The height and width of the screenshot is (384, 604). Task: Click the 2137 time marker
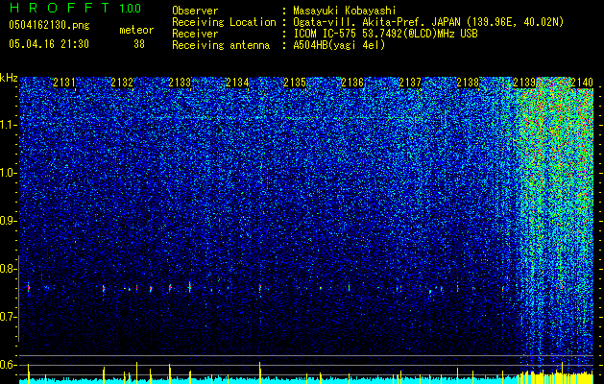[410, 83]
